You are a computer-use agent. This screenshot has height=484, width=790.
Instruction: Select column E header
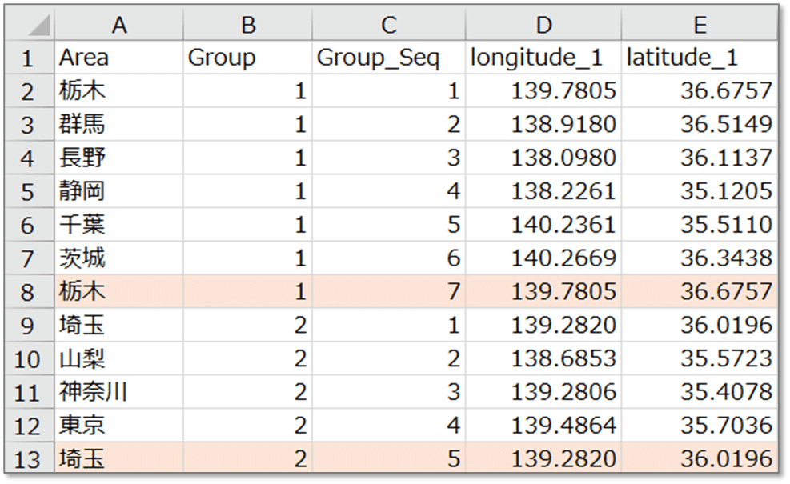[x=700, y=24]
